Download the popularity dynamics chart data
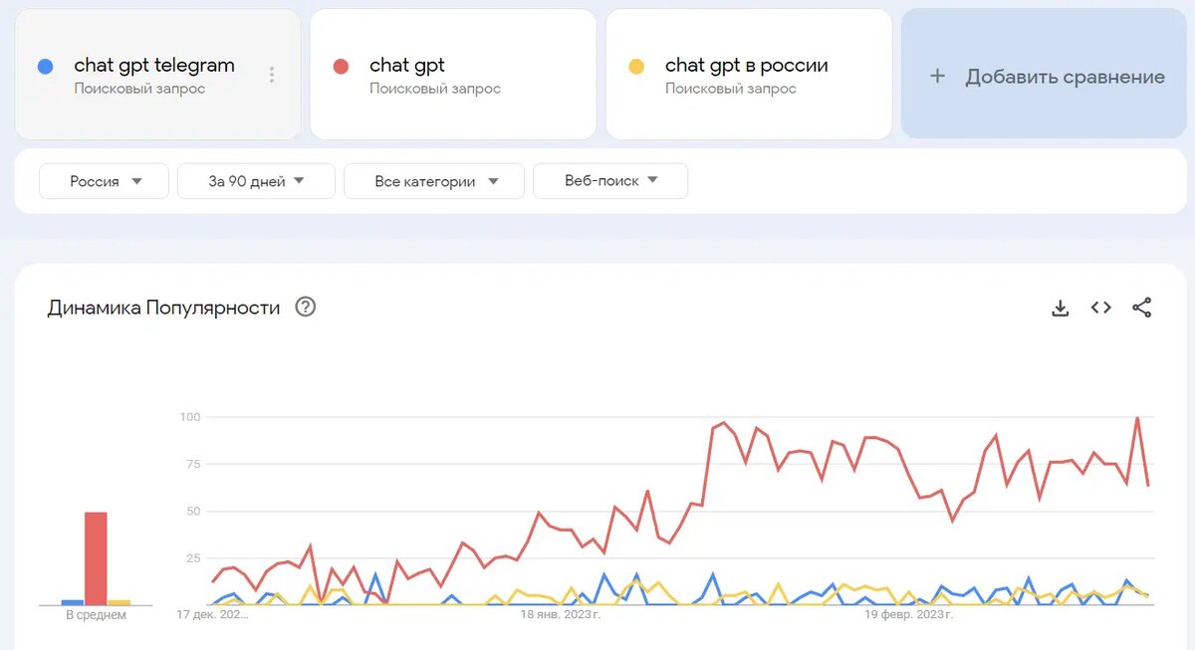 click(1061, 307)
